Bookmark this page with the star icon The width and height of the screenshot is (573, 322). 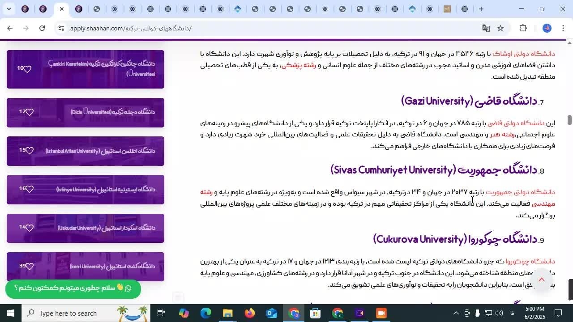pyautogui.click(x=500, y=28)
